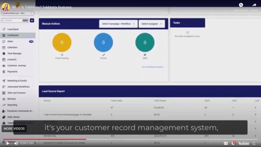Open Marketing & Emails section
Viewport: 261px width, 147px height.
(x=18, y=81)
